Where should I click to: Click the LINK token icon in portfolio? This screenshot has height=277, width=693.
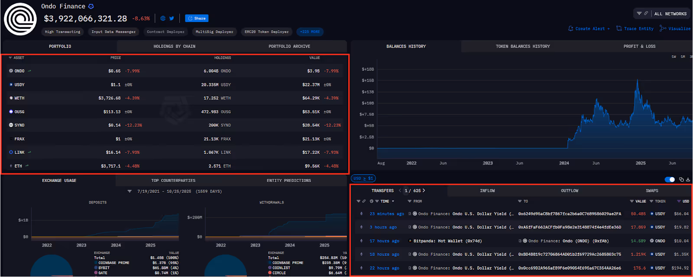(x=11, y=152)
